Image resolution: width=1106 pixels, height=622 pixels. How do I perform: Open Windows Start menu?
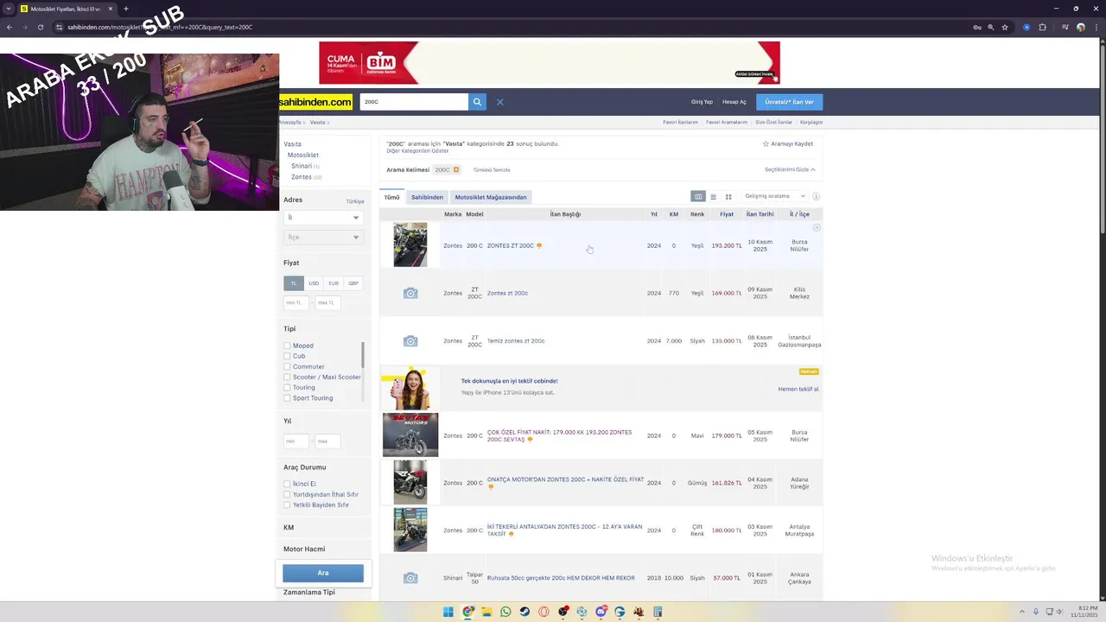[x=448, y=612]
